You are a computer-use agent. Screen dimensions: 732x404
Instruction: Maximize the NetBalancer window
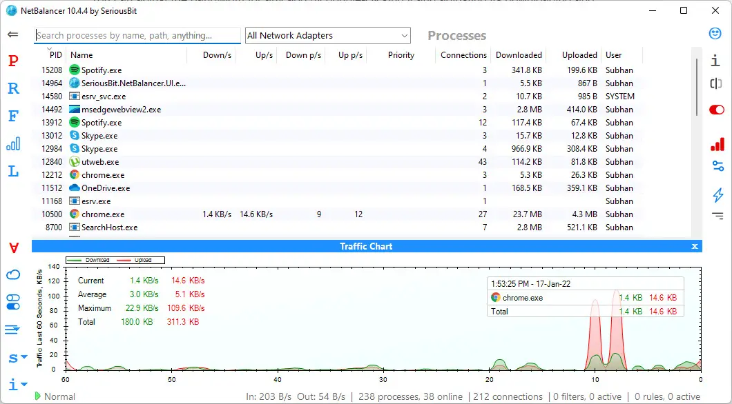point(684,10)
